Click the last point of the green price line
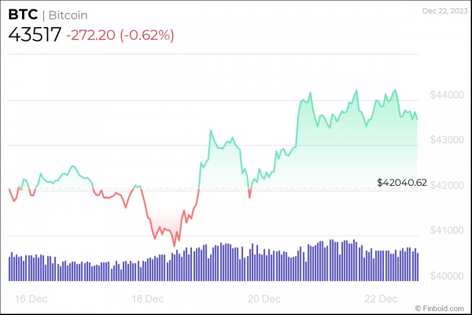 coord(417,119)
